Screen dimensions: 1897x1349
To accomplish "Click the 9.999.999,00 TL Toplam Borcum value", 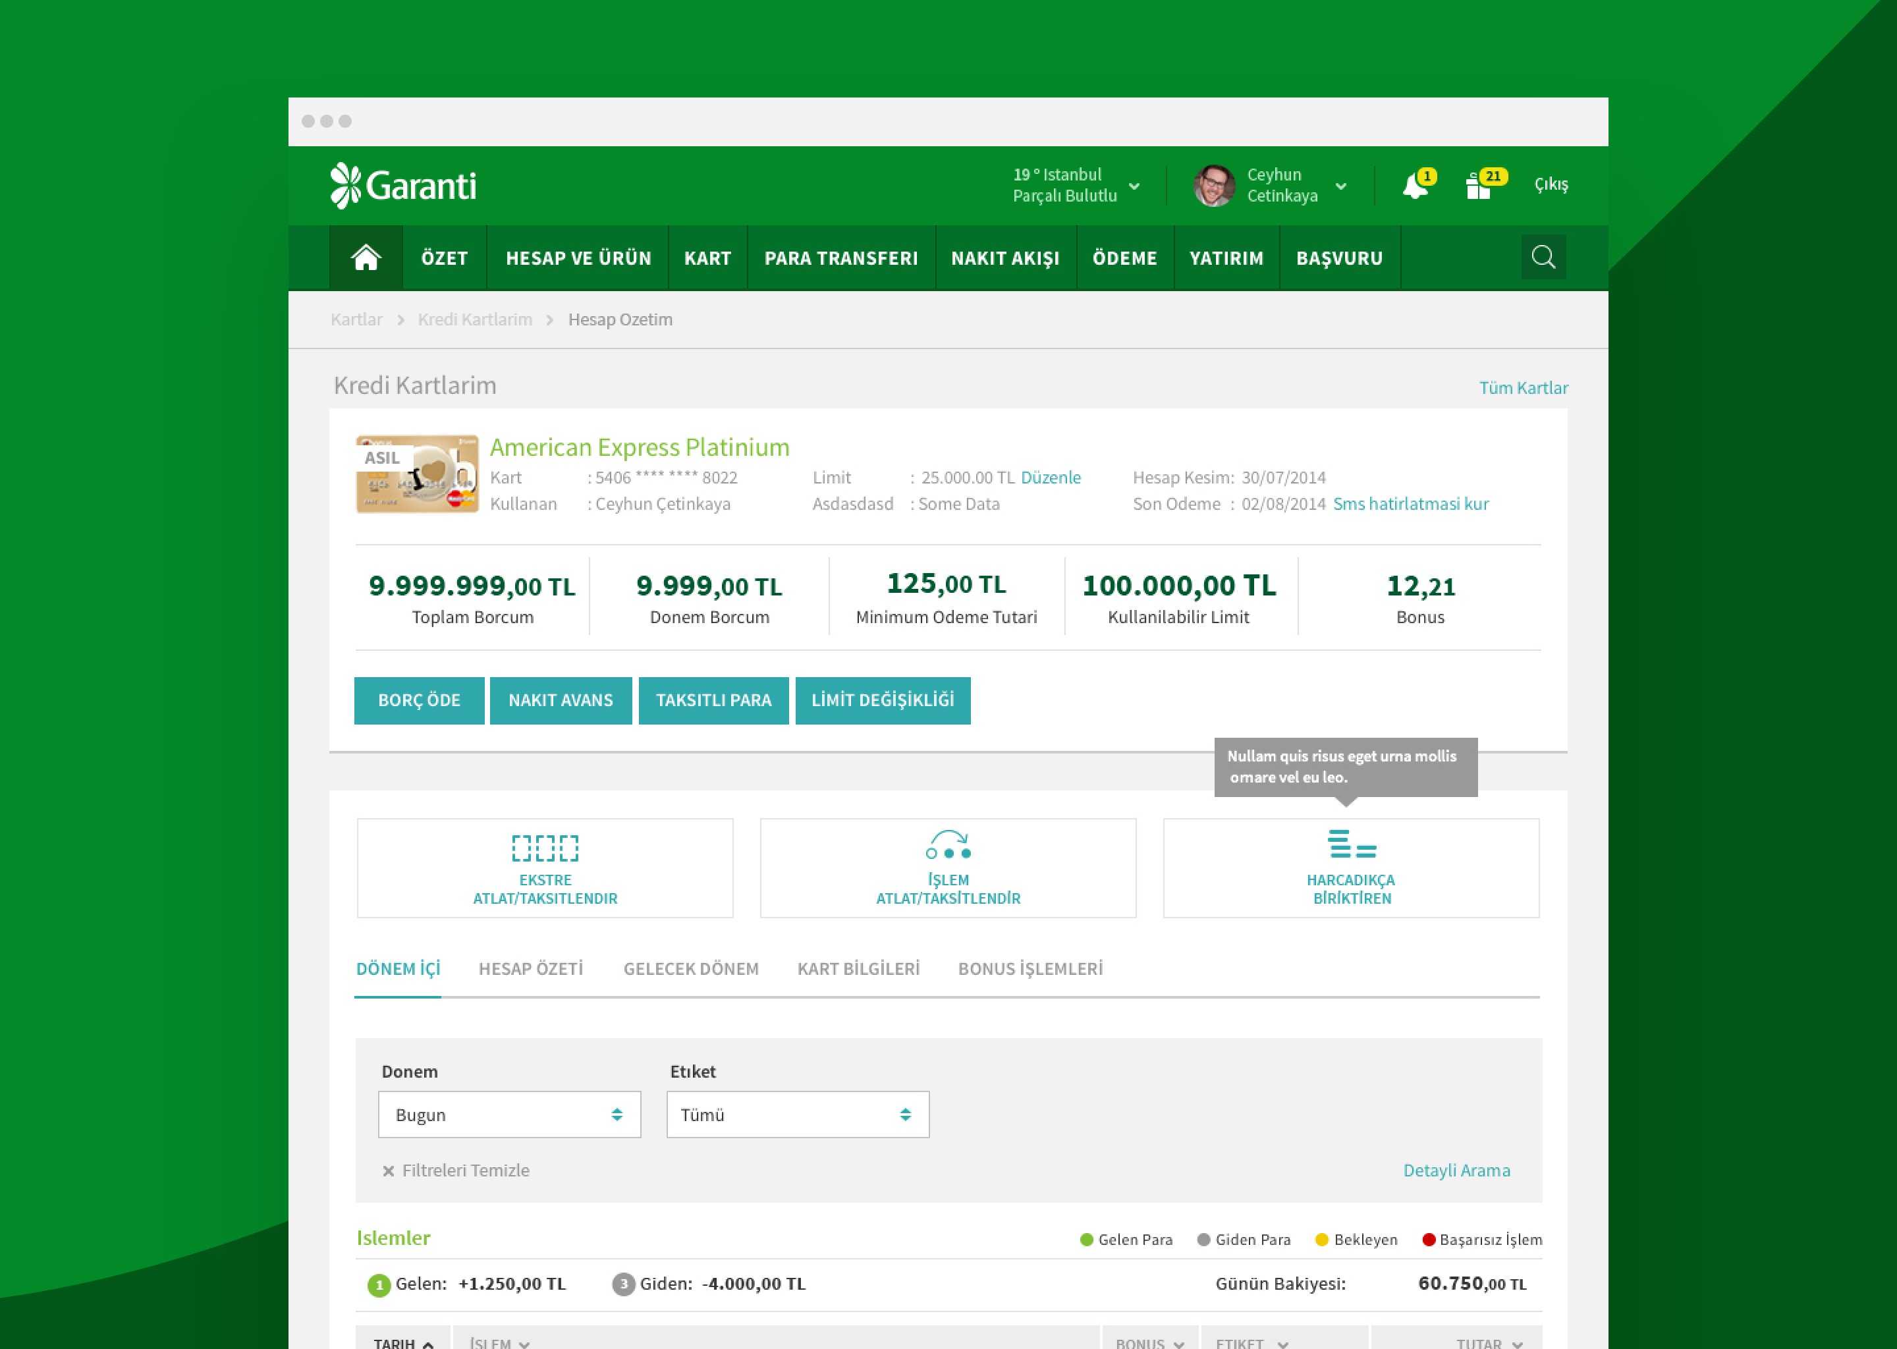I will tap(472, 586).
